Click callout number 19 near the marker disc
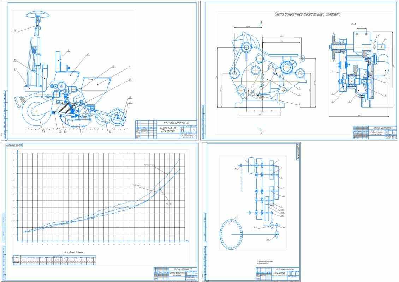 point(15,30)
